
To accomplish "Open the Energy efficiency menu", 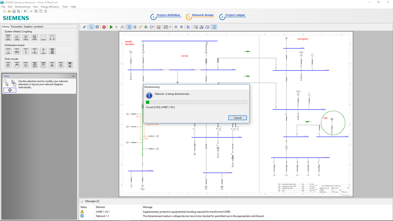I will point(50,7).
